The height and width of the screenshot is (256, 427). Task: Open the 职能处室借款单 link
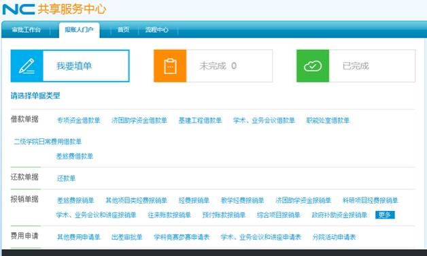coord(328,121)
